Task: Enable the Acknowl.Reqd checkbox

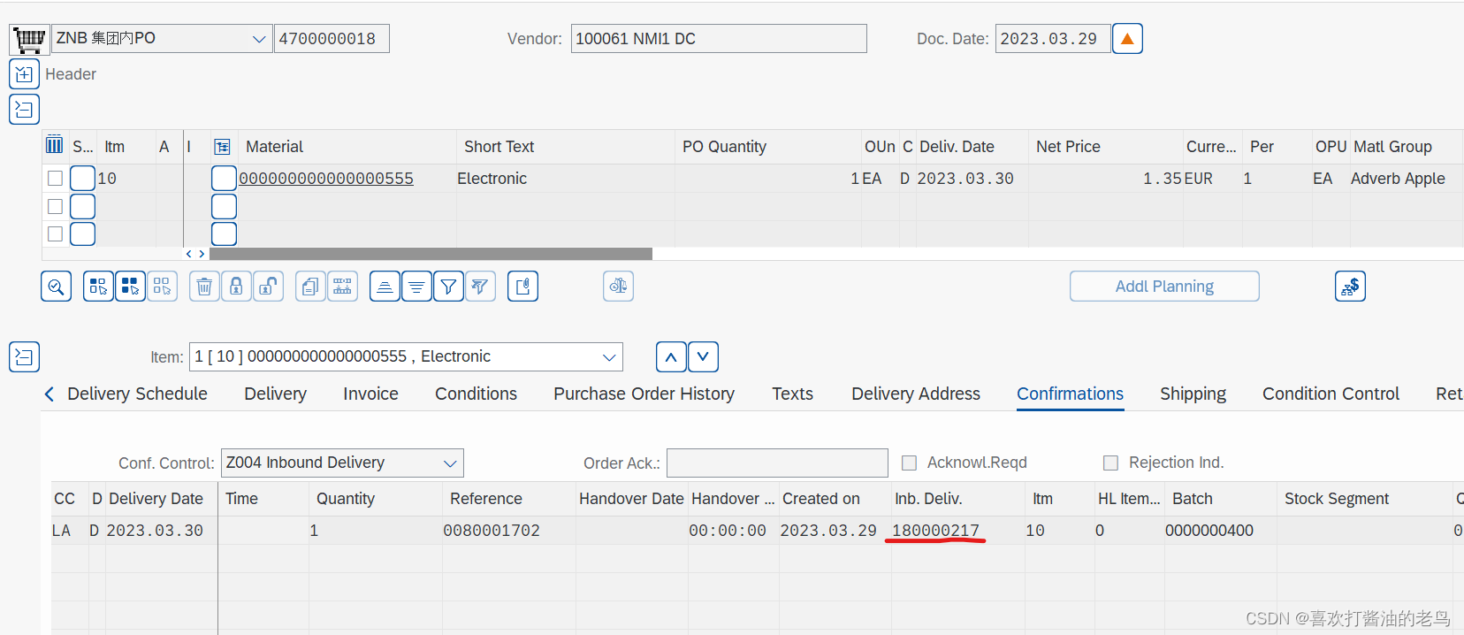Action: pyautogui.click(x=909, y=462)
